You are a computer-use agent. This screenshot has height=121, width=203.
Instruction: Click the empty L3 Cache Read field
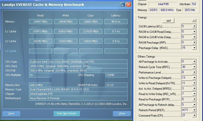pyautogui.click(x=41, y=51)
